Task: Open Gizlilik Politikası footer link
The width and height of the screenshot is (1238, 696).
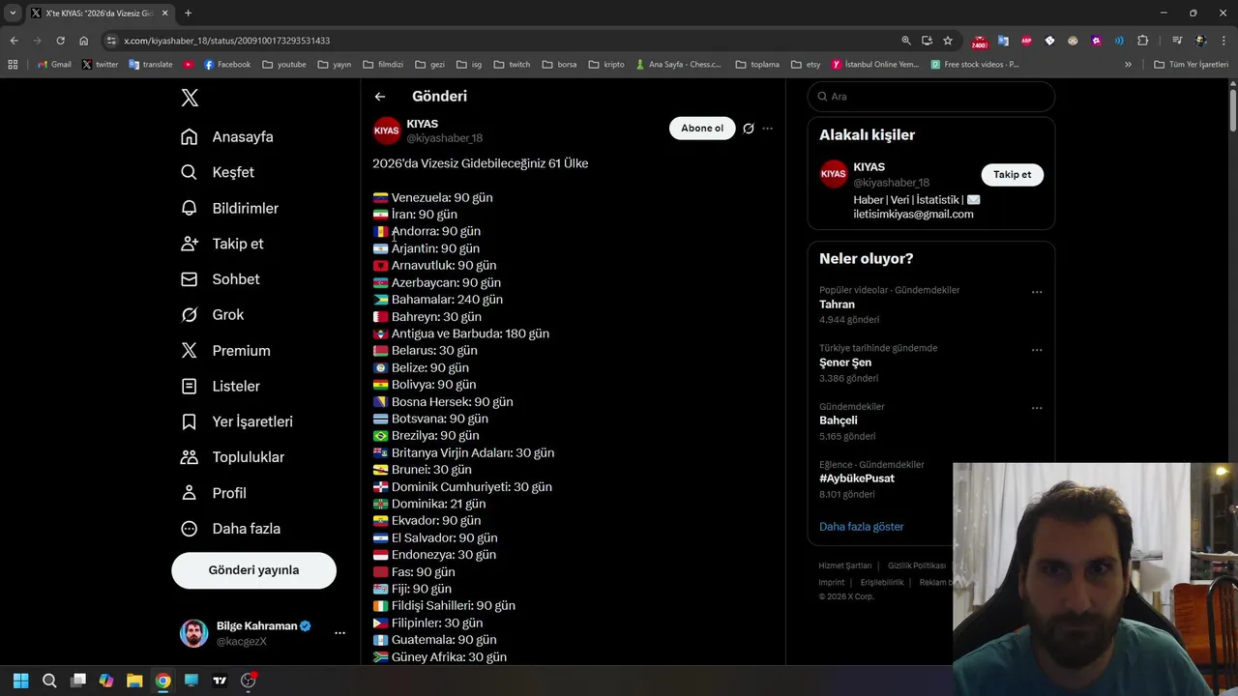Action: pos(917,565)
